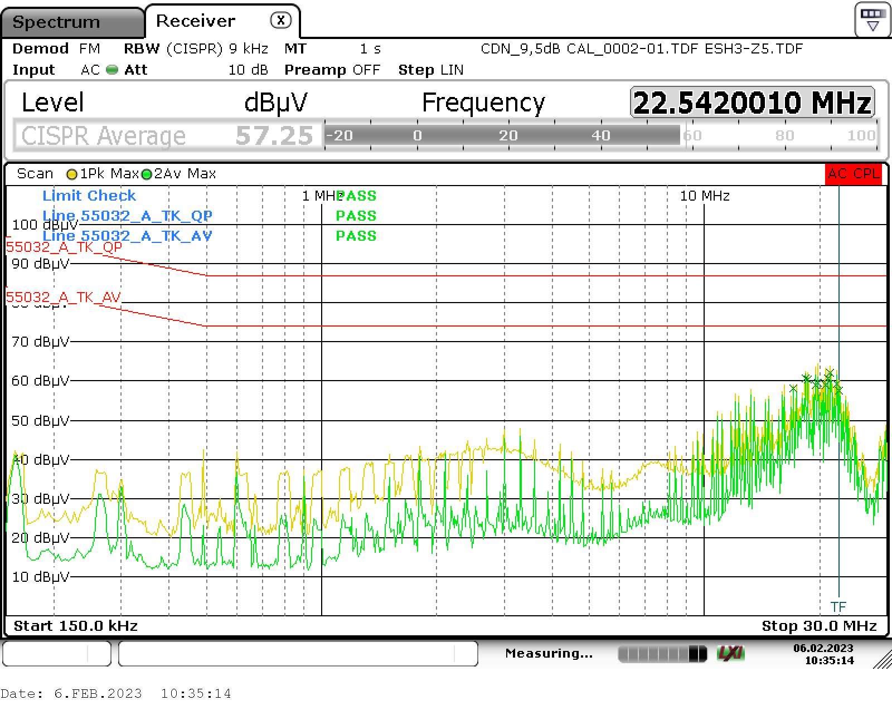Click the MT 1 s measurement time
Image resolution: width=892 pixels, height=720 pixels.
click(x=332, y=49)
